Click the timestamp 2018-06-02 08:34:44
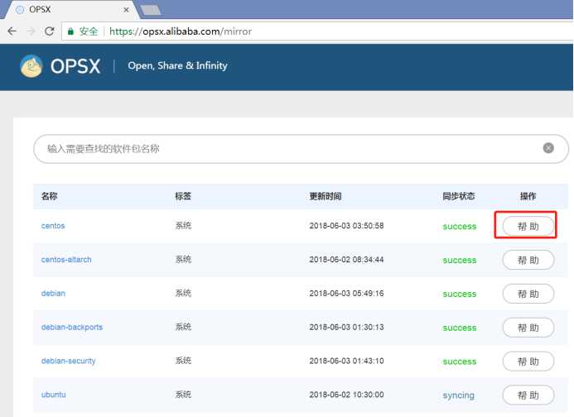The width and height of the screenshot is (574, 417). 346,260
